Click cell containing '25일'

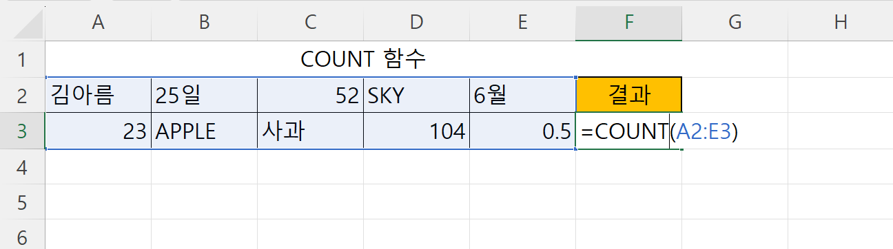205,95
